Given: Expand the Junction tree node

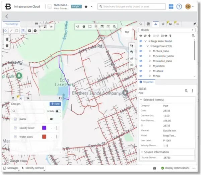Looking at the screenshot, I should (x=150, y=66).
